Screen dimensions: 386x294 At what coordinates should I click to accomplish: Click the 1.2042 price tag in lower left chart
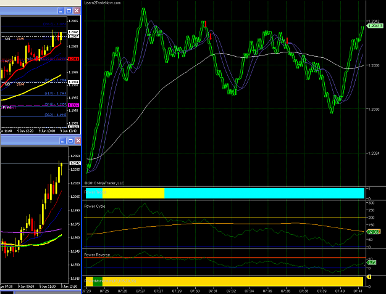click(75, 163)
